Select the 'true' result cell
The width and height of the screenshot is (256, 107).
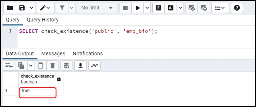click(38, 91)
